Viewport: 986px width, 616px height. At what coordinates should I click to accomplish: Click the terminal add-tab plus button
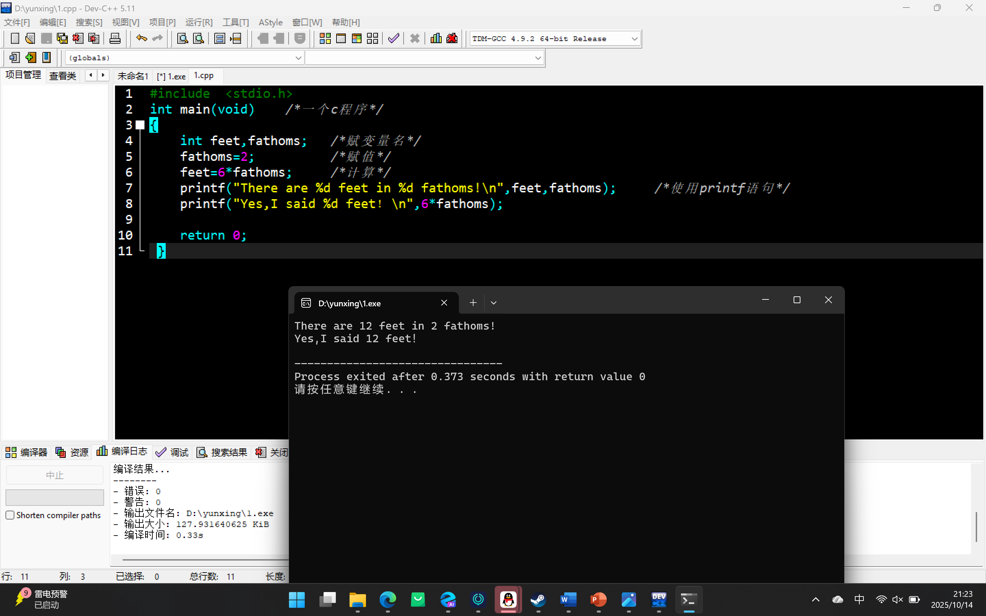click(472, 303)
